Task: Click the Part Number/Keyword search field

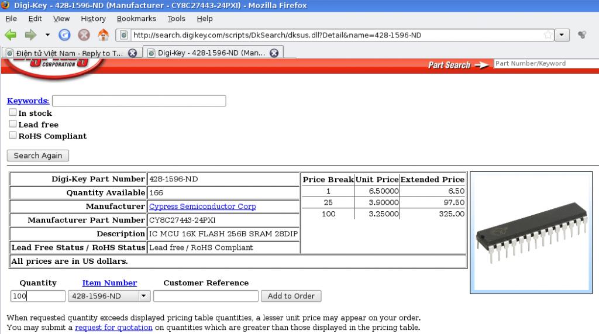Action: (x=546, y=63)
